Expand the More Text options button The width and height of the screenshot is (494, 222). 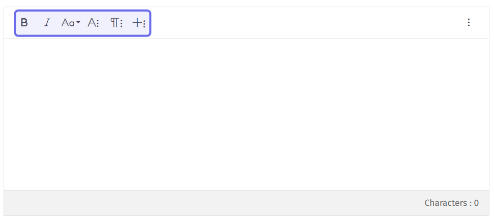93,23
